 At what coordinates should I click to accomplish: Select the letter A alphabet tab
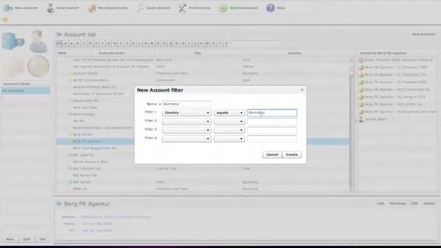72,43
